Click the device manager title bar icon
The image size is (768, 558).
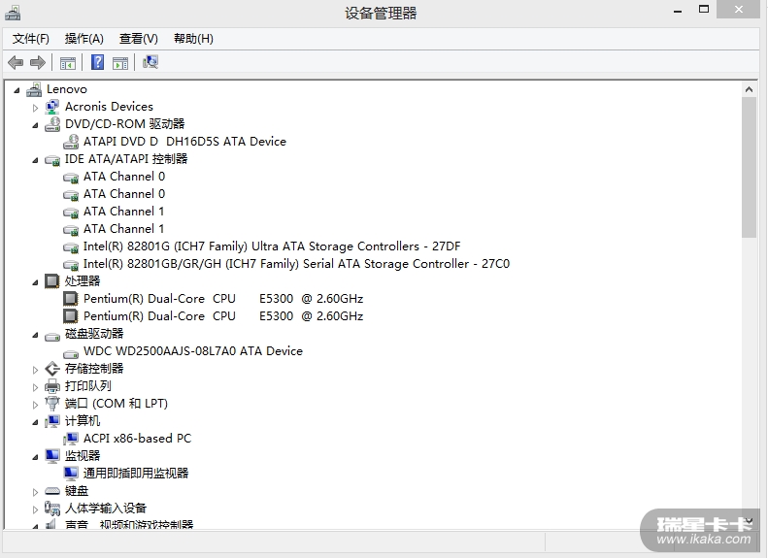(13, 13)
